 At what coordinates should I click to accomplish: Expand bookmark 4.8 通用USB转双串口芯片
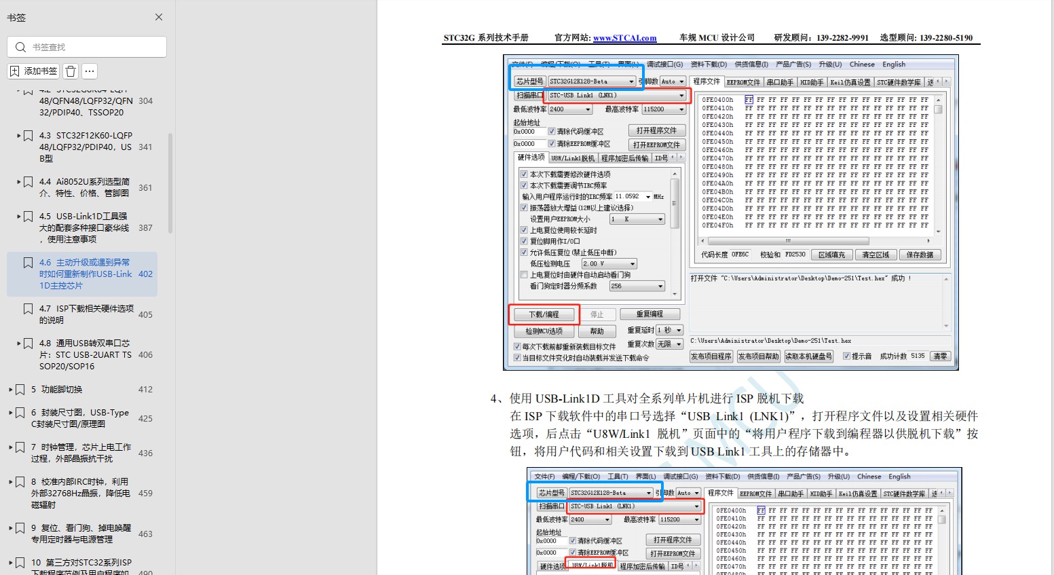pos(18,344)
